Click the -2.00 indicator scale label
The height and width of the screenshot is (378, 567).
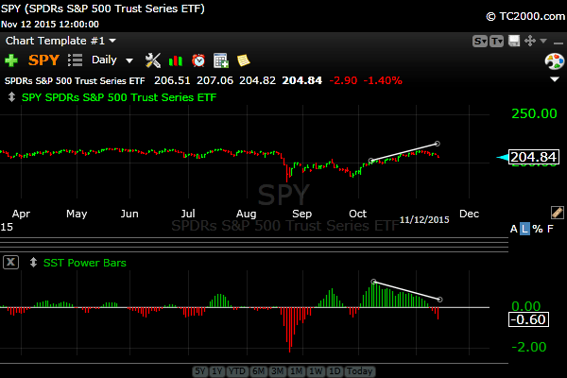tap(528, 347)
